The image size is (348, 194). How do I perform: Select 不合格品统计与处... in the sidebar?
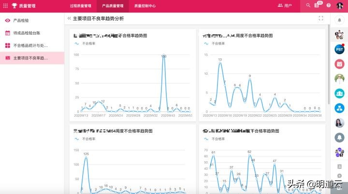pyautogui.click(x=32, y=46)
